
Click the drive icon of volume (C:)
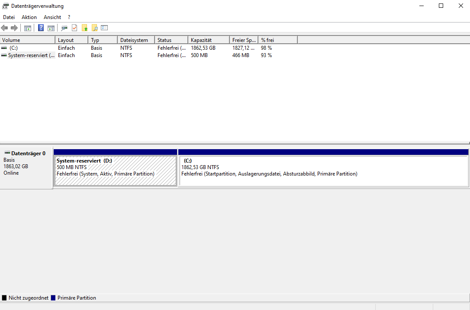(x=4, y=48)
